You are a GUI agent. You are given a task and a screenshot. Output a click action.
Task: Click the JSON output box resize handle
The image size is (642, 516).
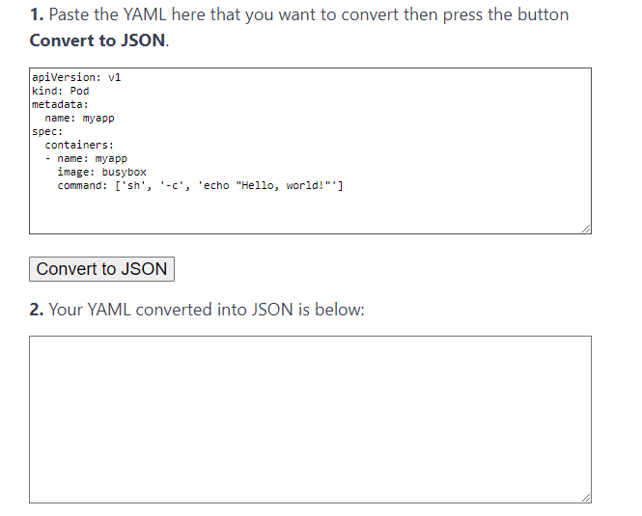pos(586,498)
